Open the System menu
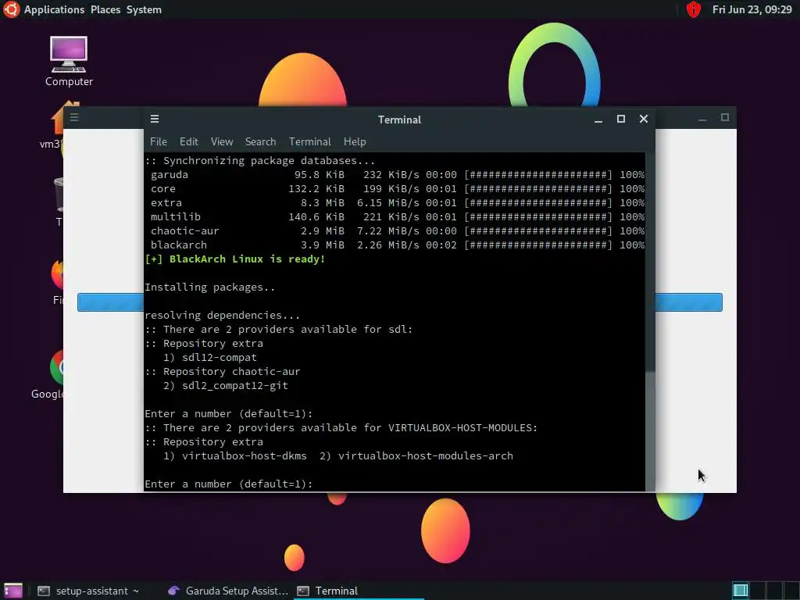This screenshot has height=600, width=800. (x=144, y=9)
